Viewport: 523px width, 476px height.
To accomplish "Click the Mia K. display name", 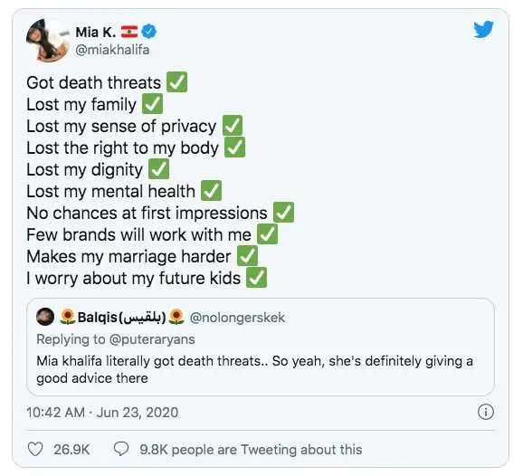I will pyautogui.click(x=96, y=32).
